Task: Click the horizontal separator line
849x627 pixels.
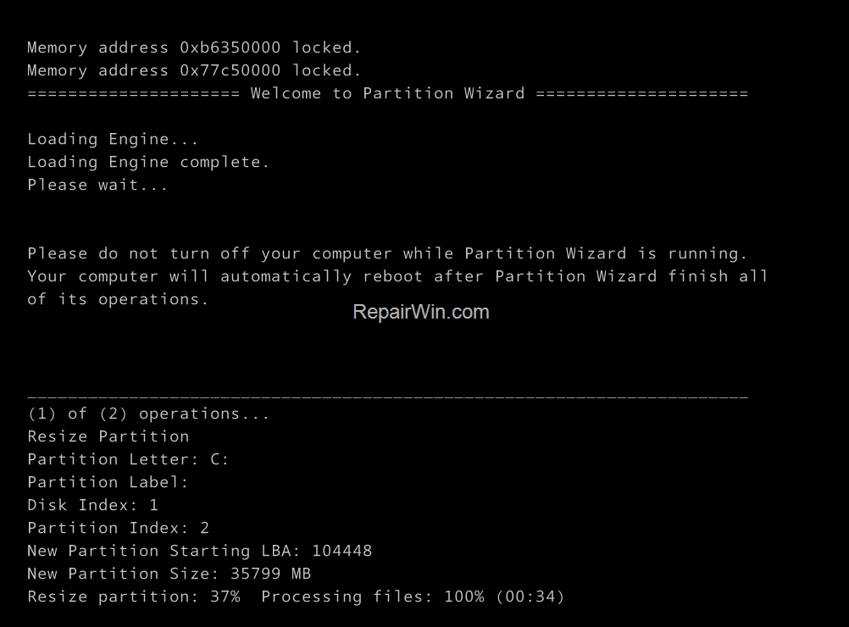Action: (x=387, y=396)
